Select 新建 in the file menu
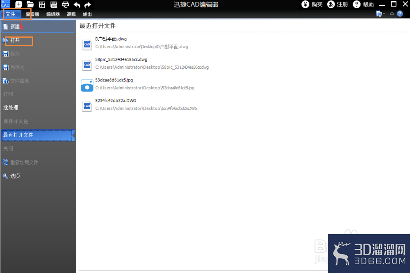The width and height of the screenshot is (410, 273). point(38,27)
